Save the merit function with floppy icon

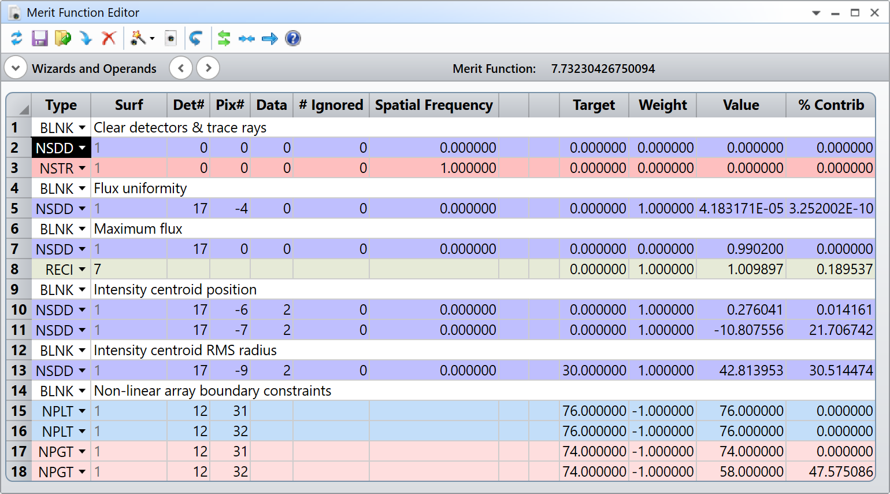[39, 39]
